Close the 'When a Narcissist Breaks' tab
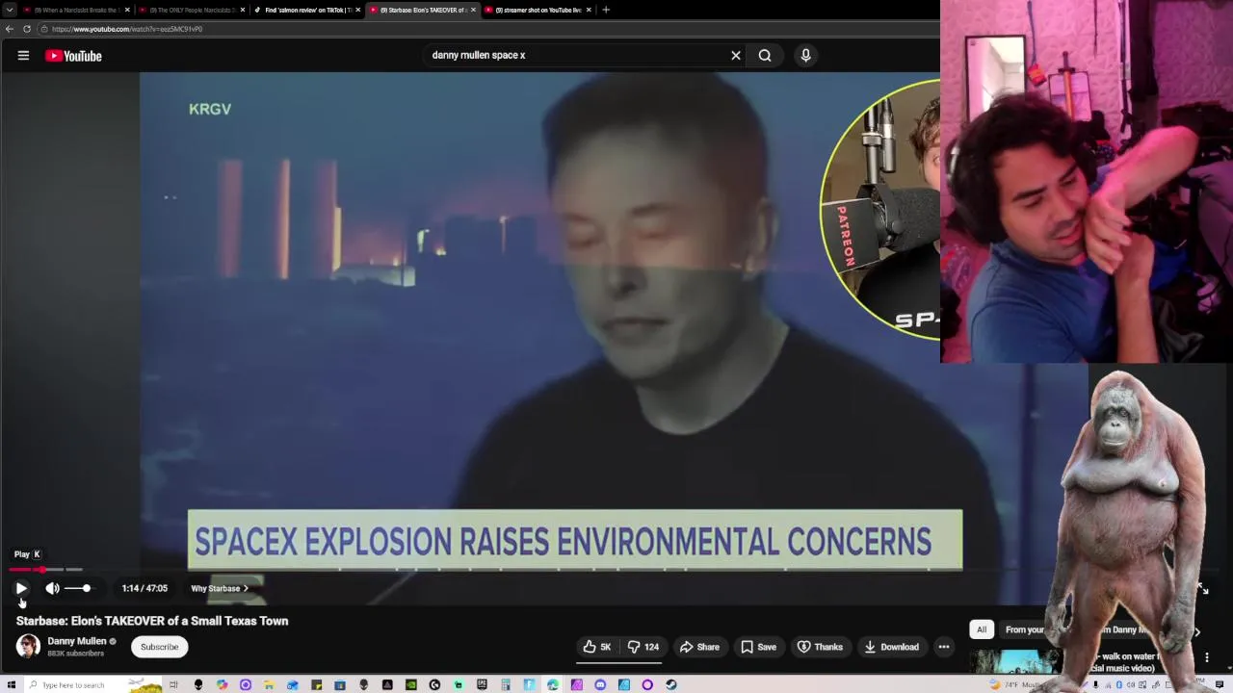 127,10
